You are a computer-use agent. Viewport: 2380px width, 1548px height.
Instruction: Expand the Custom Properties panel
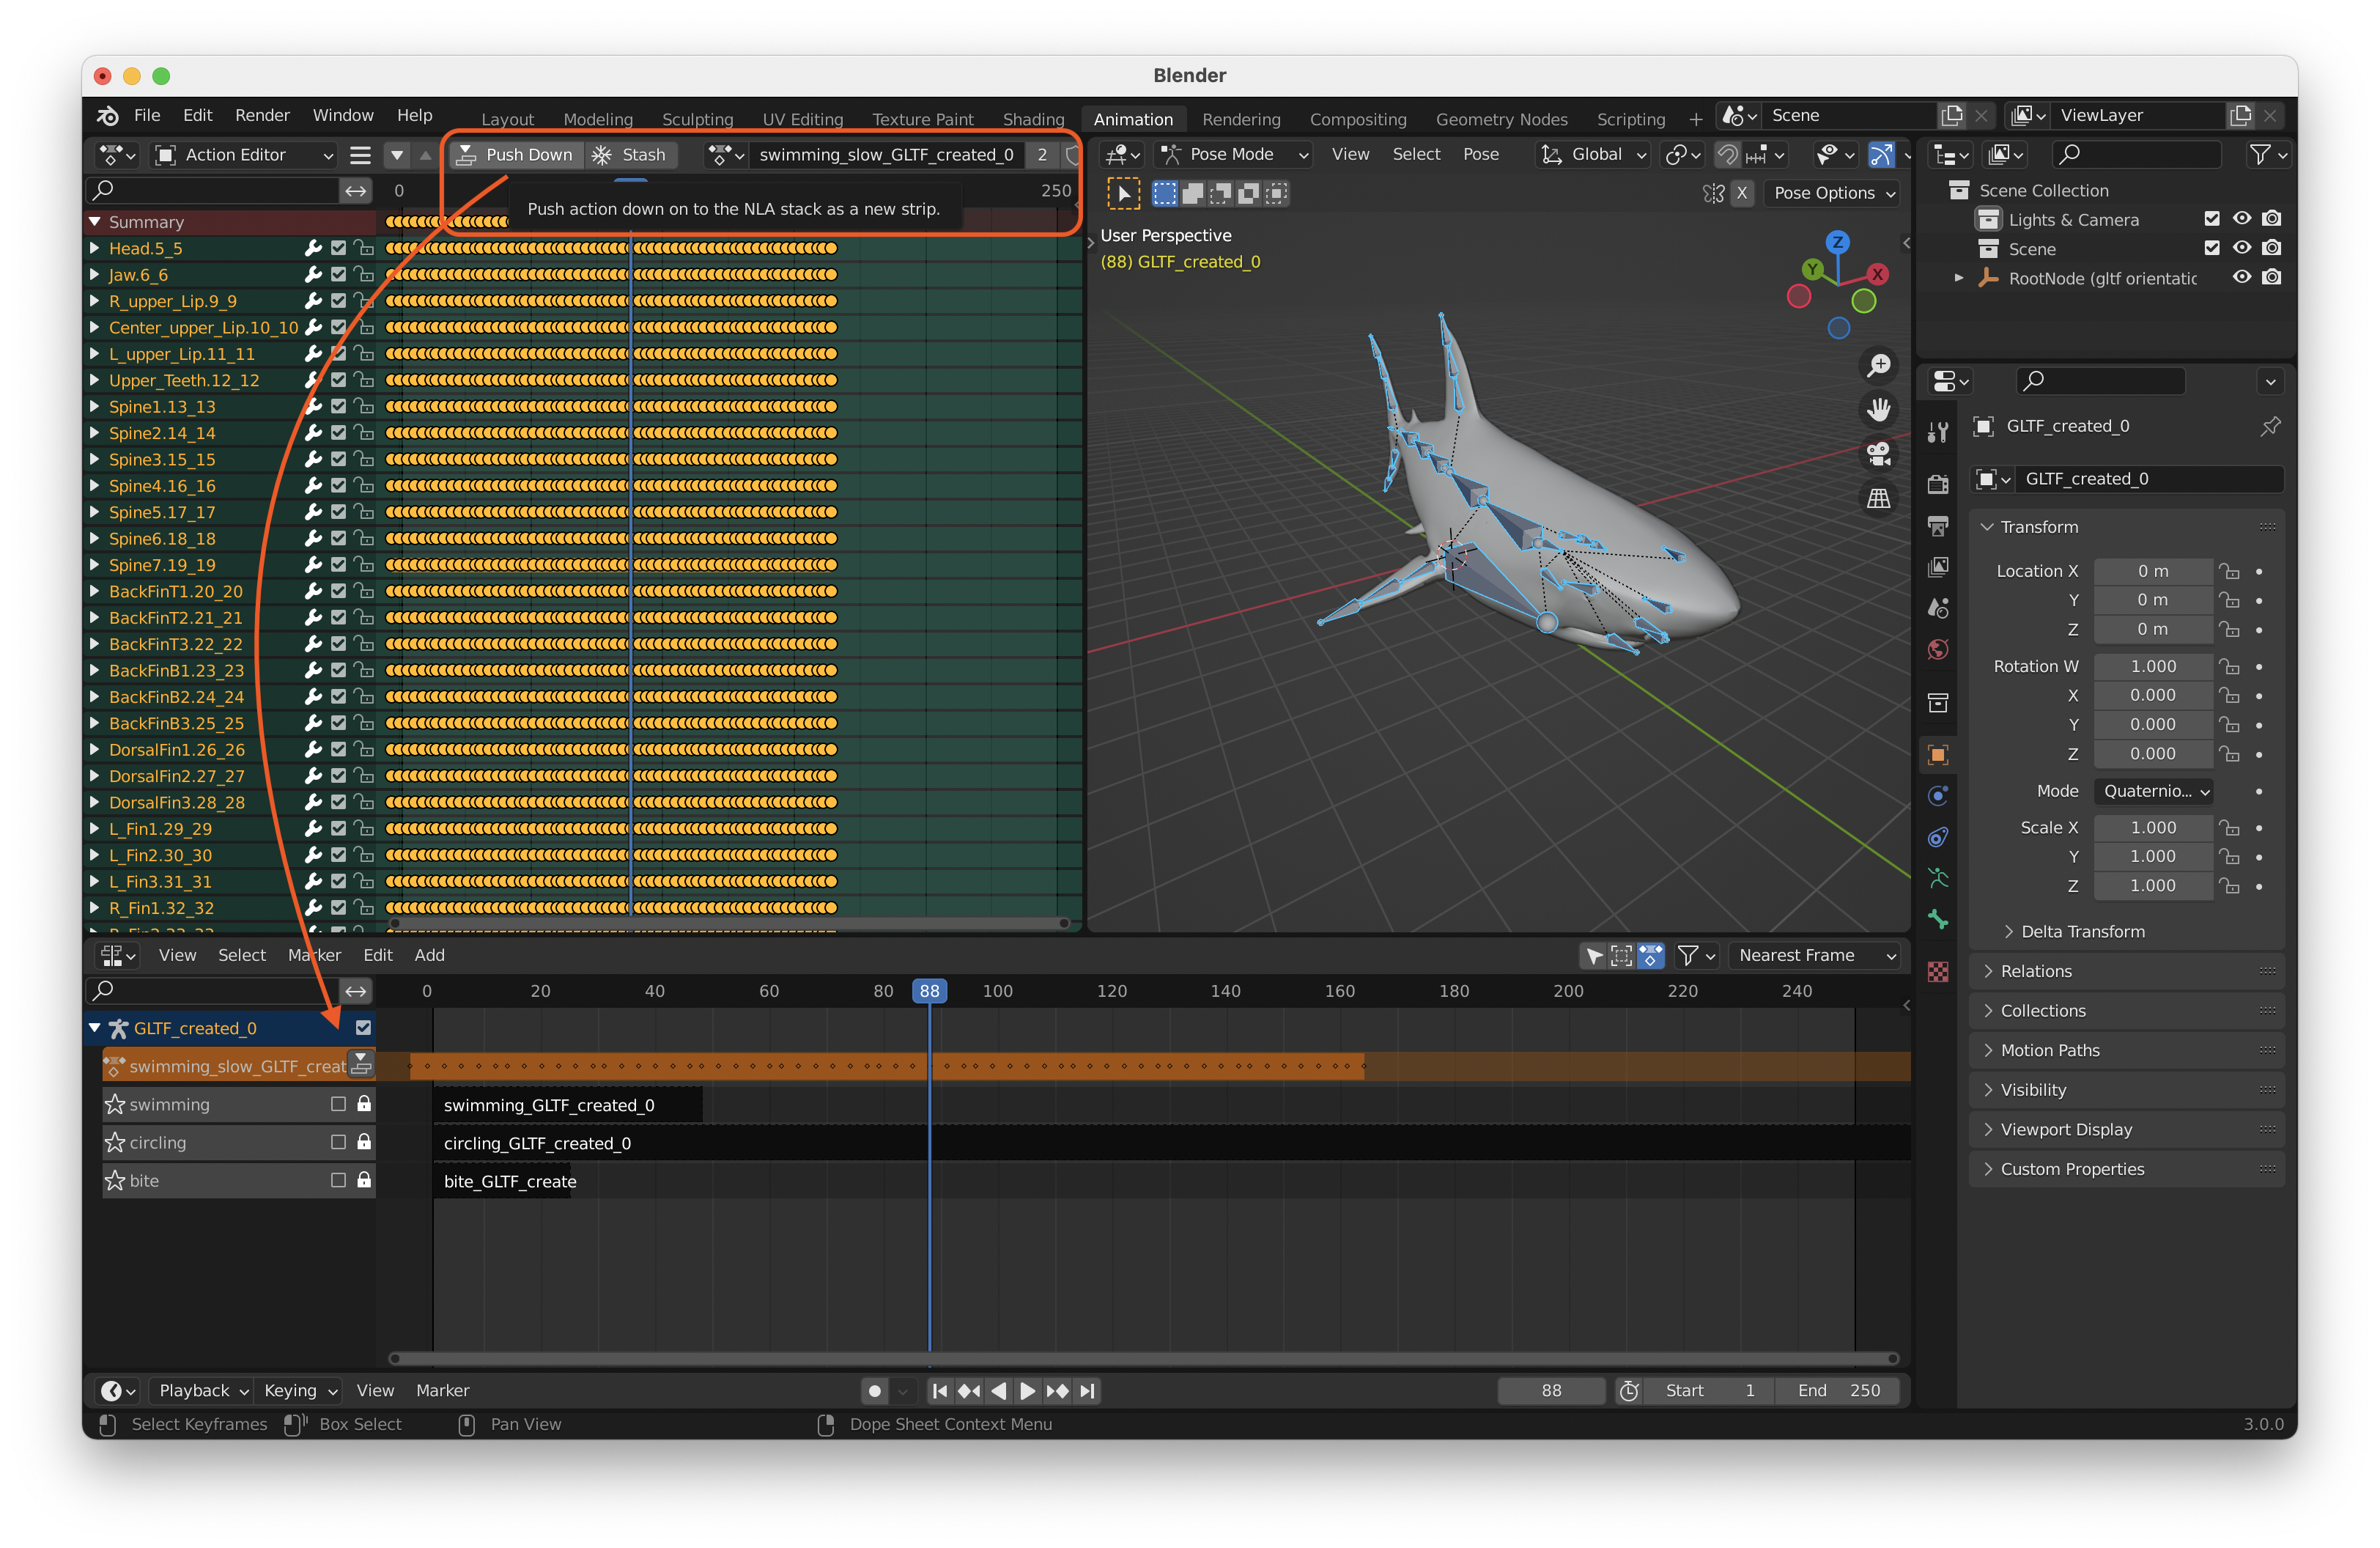(2126, 1169)
